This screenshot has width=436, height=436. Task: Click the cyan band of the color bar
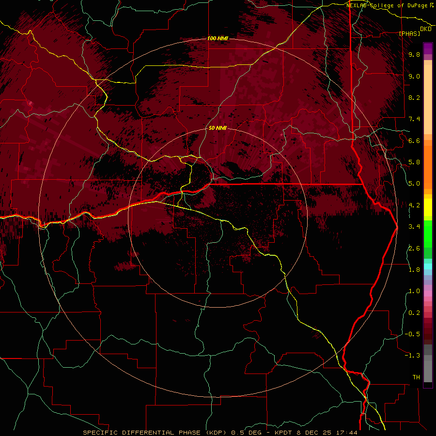click(x=428, y=266)
